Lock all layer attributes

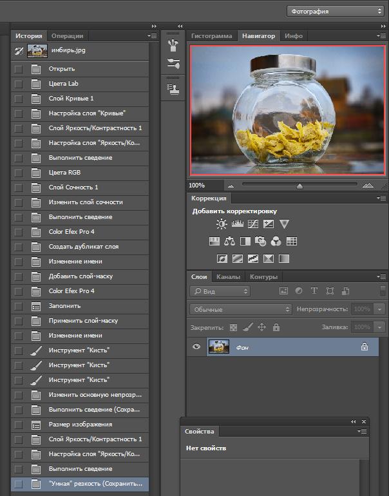(276, 327)
